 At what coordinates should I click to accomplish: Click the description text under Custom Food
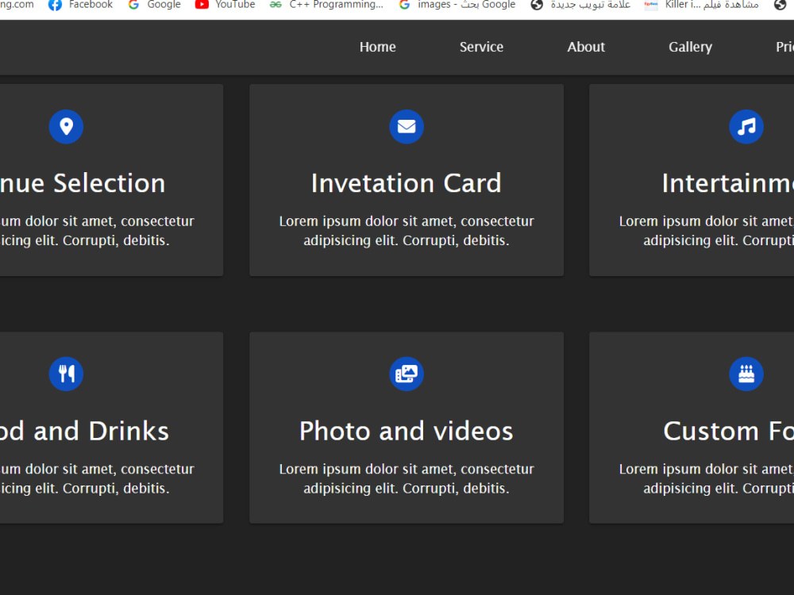tap(706, 478)
